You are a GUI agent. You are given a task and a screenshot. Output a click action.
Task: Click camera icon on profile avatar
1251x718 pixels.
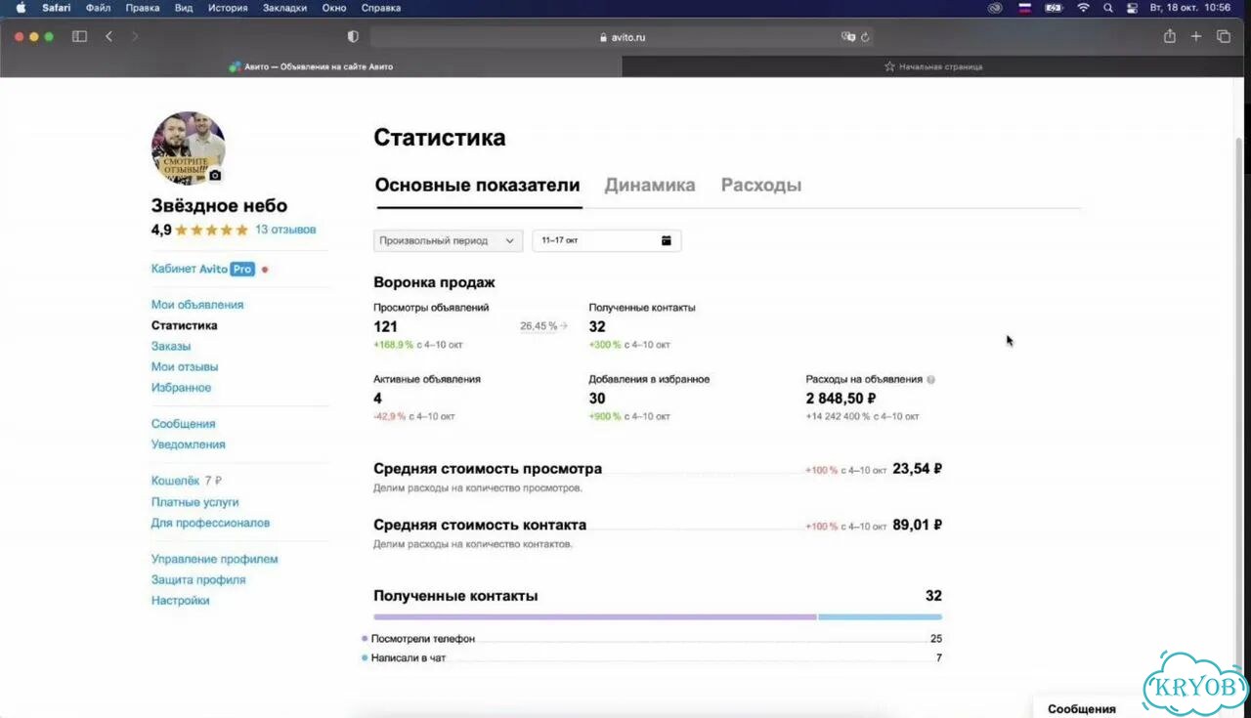click(x=215, y=176)
